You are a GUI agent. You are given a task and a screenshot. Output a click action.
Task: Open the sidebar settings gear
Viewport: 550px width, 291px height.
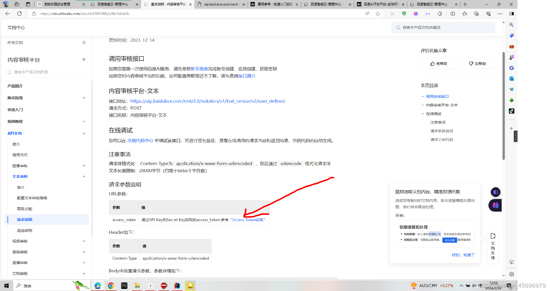click(x=511, y=274)
